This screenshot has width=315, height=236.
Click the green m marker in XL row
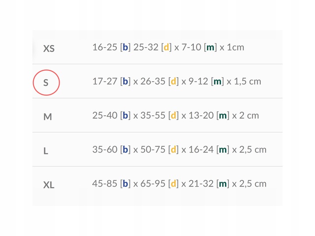pyautogui.click(x=223, y=184)
